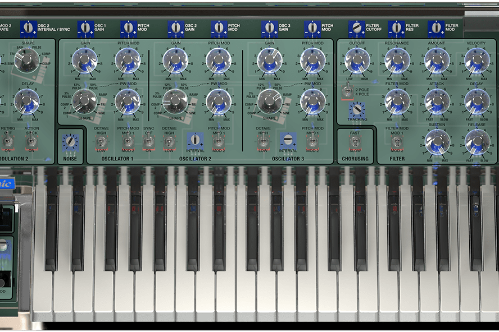Click the Oscillator 1 Gain knob
The height and width of the screenshot is (332, 499).
(x=85, y=61)
